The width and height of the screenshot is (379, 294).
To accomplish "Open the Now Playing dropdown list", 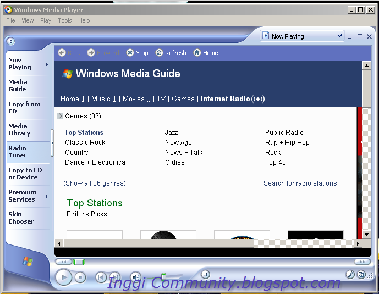I will [339, 36].
